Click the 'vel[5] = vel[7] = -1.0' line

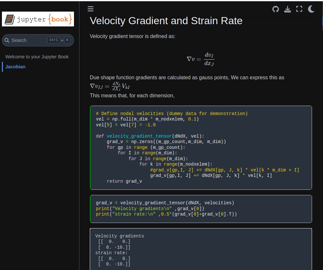click(x=126, y=125)
